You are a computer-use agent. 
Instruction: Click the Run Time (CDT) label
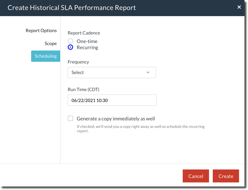click(83, 89)
